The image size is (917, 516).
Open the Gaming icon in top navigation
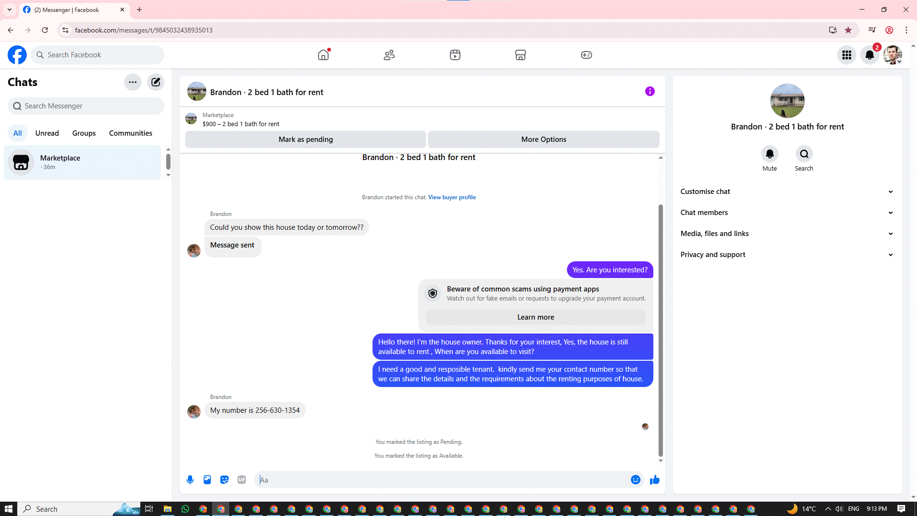pyautogui.click(x=586, y=55)
